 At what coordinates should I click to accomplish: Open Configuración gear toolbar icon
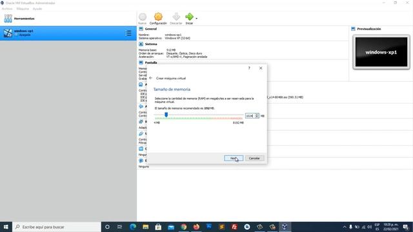[158, 17]
